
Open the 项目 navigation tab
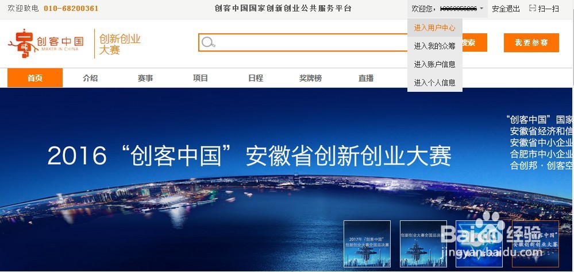click(201, 78)
